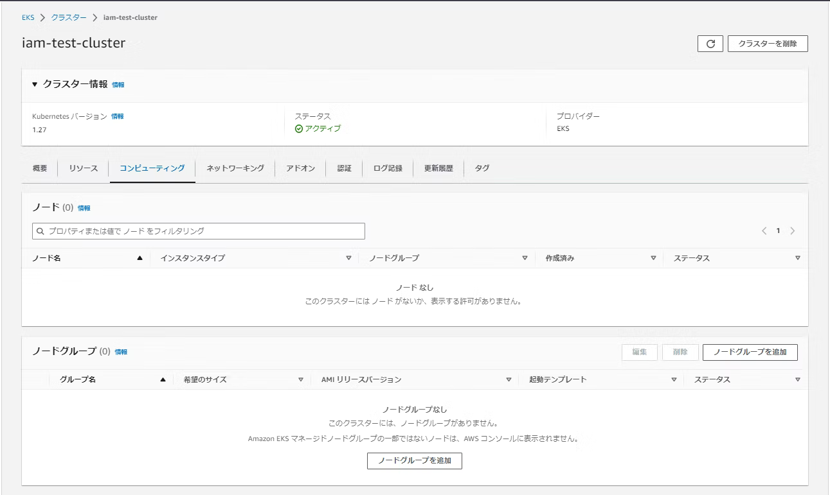Image resolution: width=830 pixels, height=495 pixels.
Task: Click the search magnifier icon in node filter
Action: 41,231
